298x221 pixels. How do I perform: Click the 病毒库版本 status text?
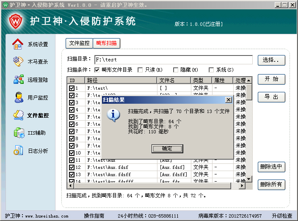[x=230, y=215]
